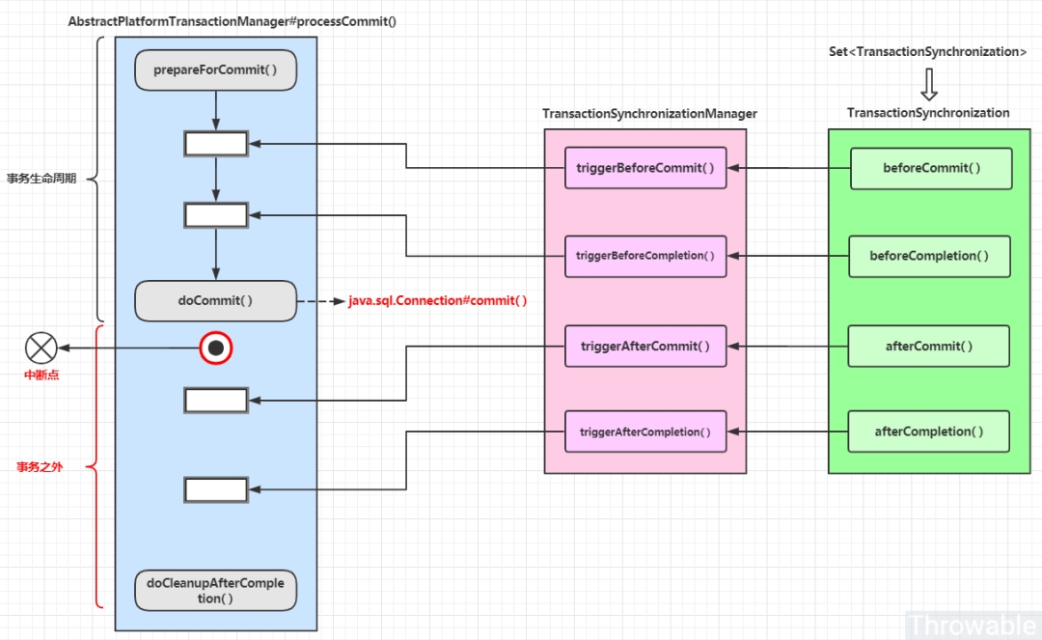Viewport: 1042px width, 640px height.
Task: Click the red 事务之外 label
Action: [x=40, y=467]
